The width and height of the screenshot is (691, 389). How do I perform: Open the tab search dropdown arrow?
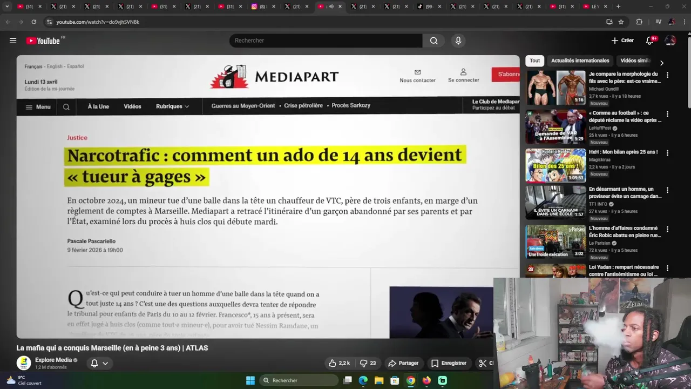click(x=7, y=6)
